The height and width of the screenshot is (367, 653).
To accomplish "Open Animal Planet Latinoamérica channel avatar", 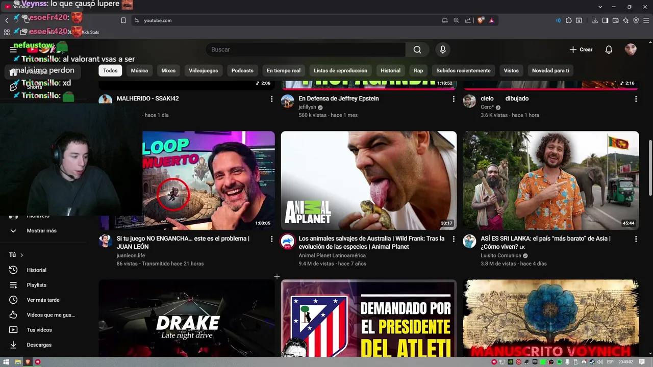I will click(x=288, y=242).
